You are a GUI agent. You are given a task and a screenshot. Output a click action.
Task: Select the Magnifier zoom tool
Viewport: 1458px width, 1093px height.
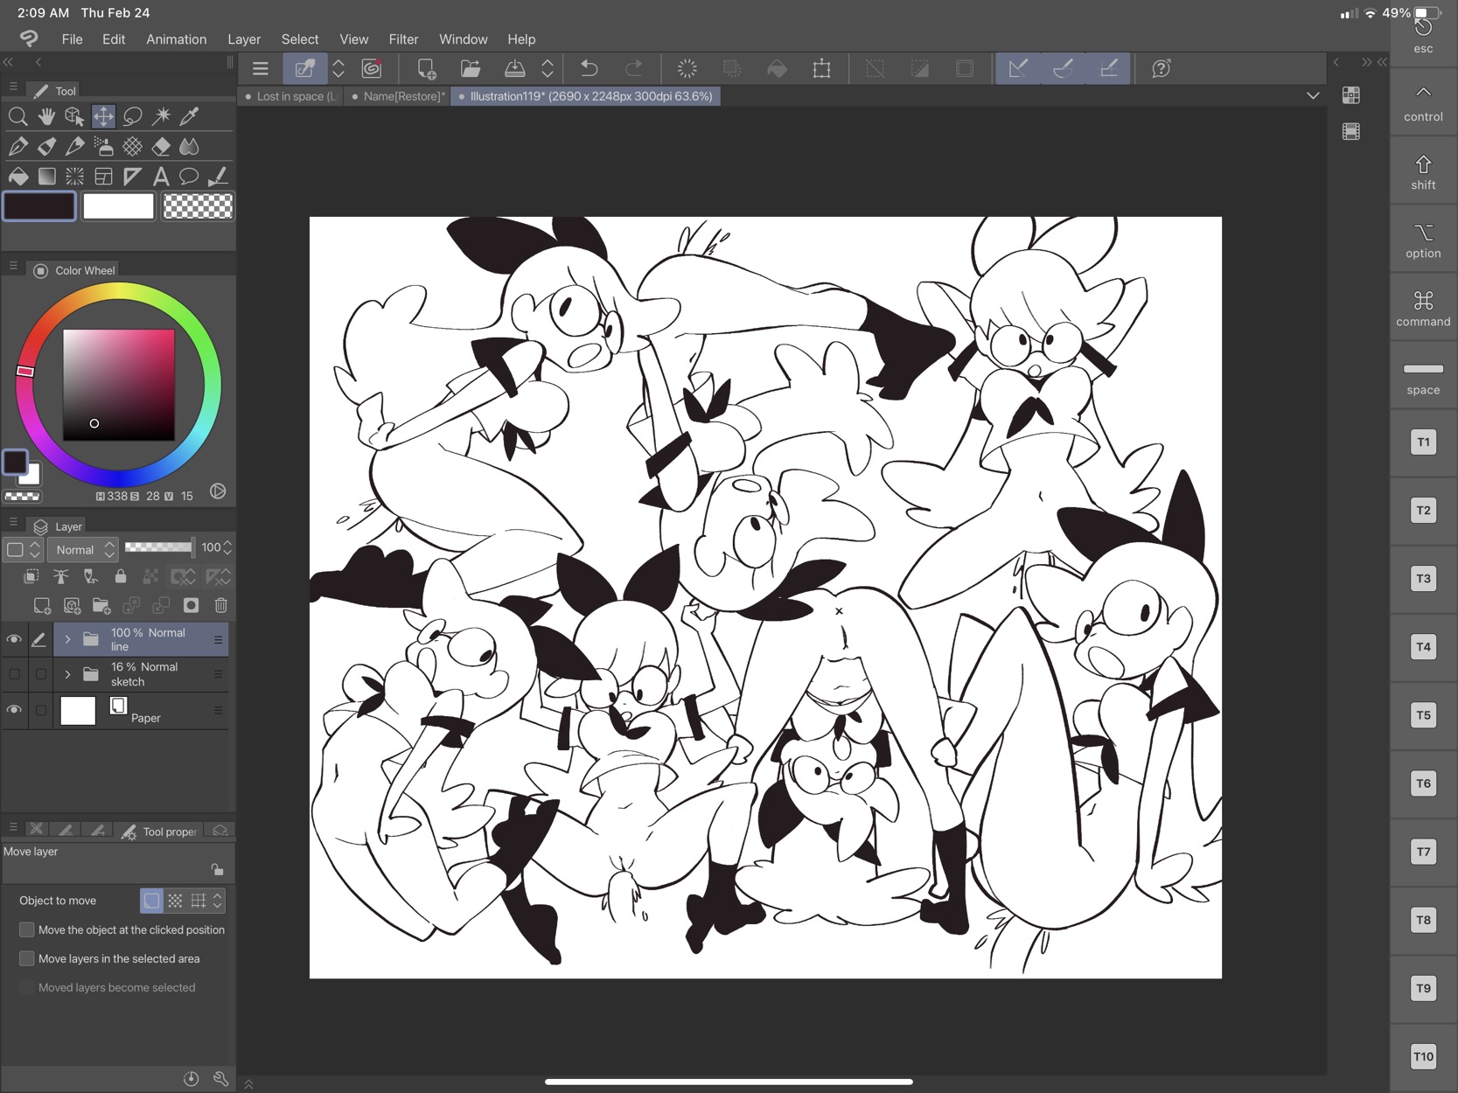tap(17, 116)
